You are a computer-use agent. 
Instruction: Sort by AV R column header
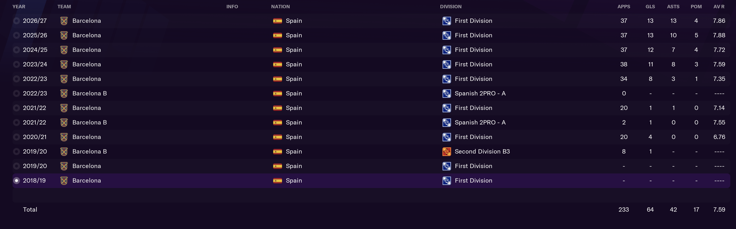pyautogui.click(x=719, y=7)
